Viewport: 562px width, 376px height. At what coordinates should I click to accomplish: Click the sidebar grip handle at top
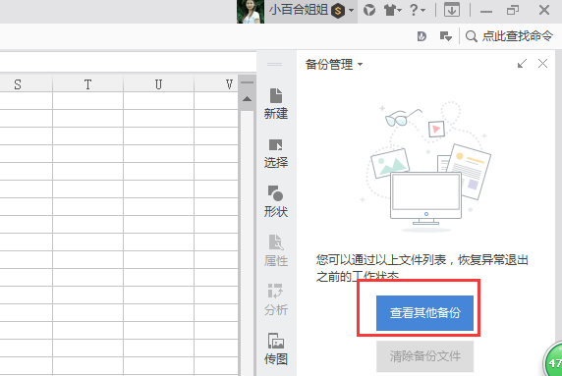(274, 64)
